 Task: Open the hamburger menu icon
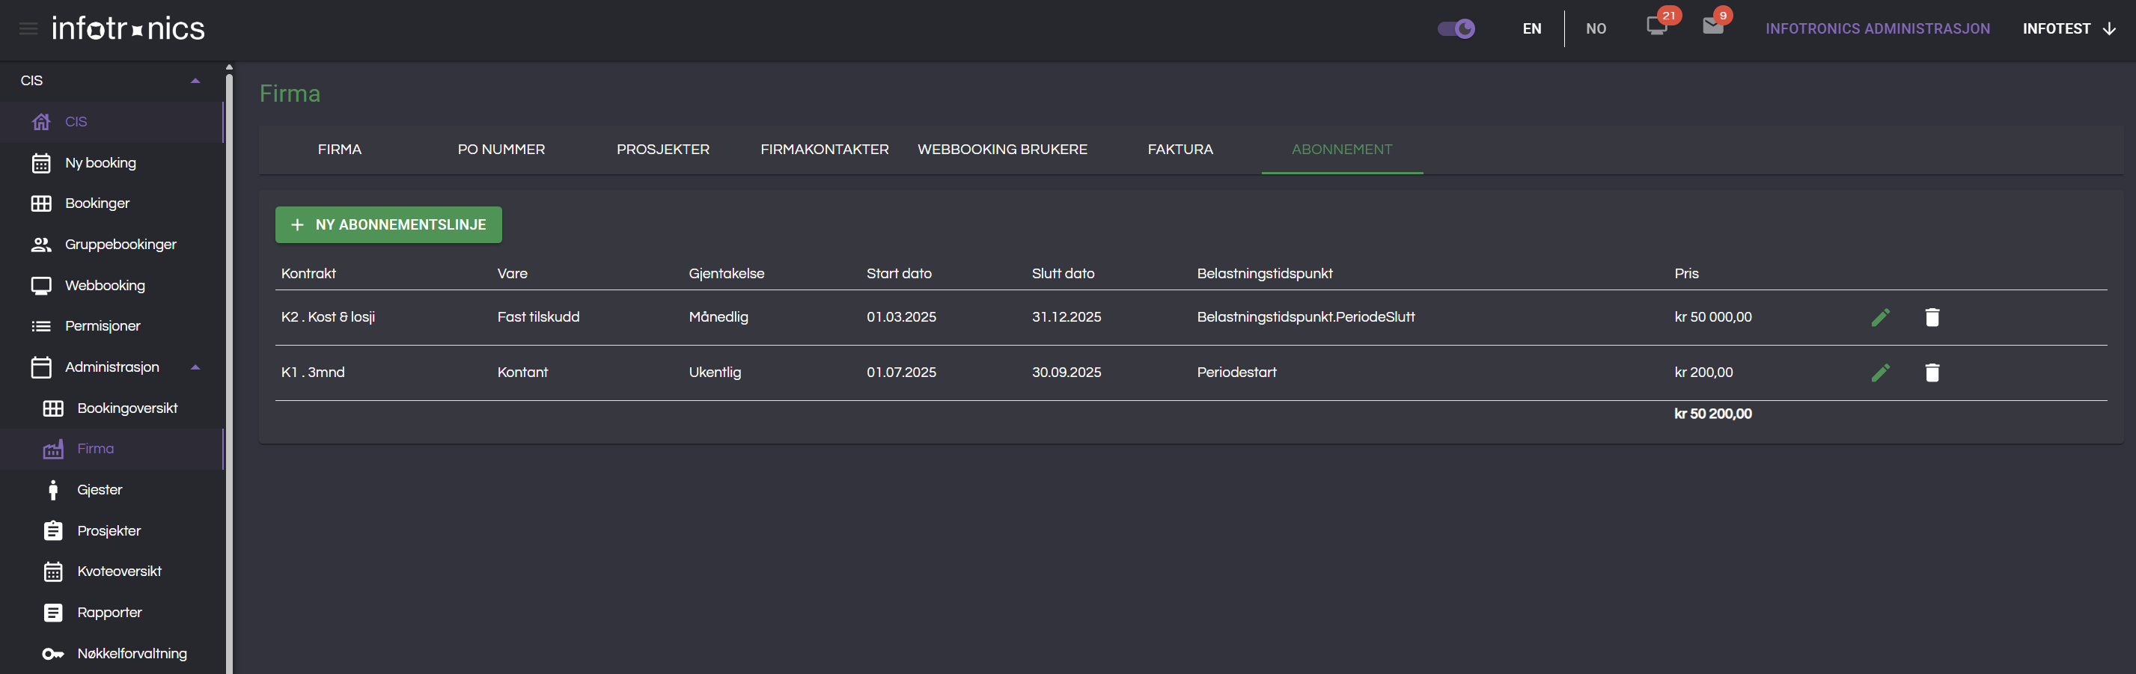[28, 29]
